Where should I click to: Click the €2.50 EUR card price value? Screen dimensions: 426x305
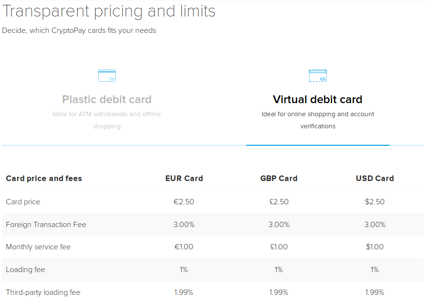click(x=184, y=201)
